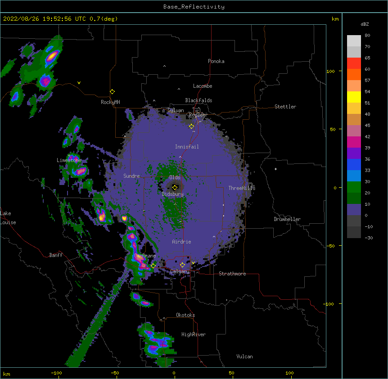This screenshot has width=388, height=379.
Task: Select the Lacombe city label
Action: pos(203,86)
